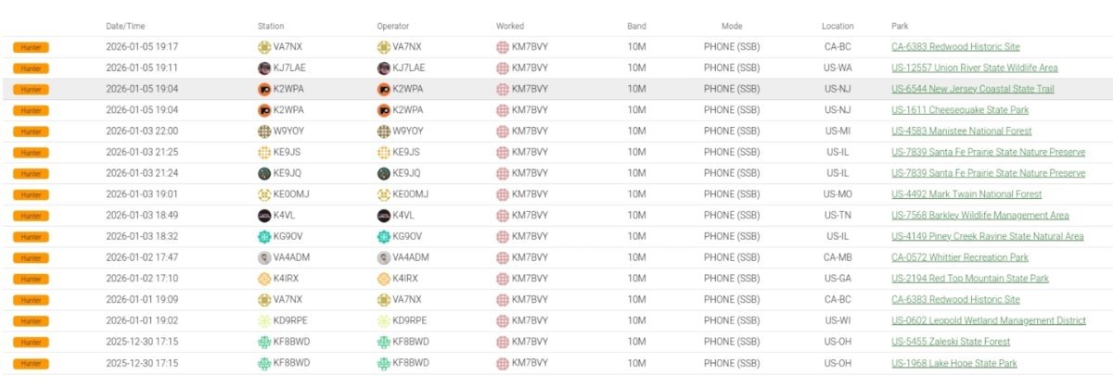Open US-6544 New Jersey Coastal State Trail
Image resolution: width=1113 pixels, height=387 pixels.
972,89
